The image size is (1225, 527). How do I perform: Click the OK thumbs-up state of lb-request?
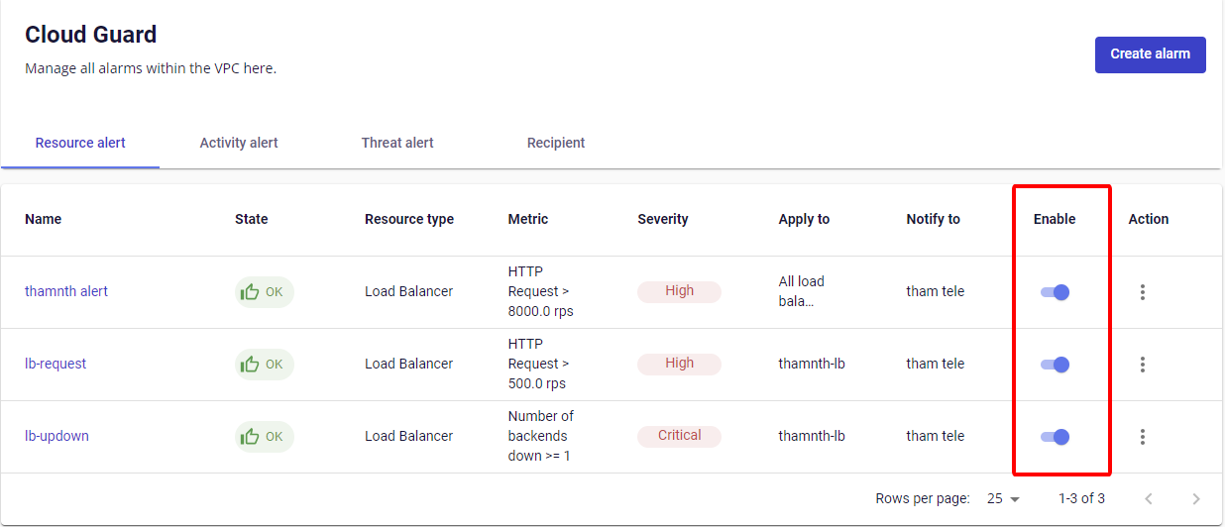264,365
